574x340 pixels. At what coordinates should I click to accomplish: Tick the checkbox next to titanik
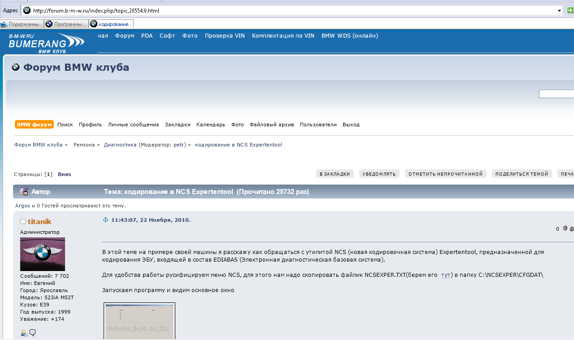[23, 222]
